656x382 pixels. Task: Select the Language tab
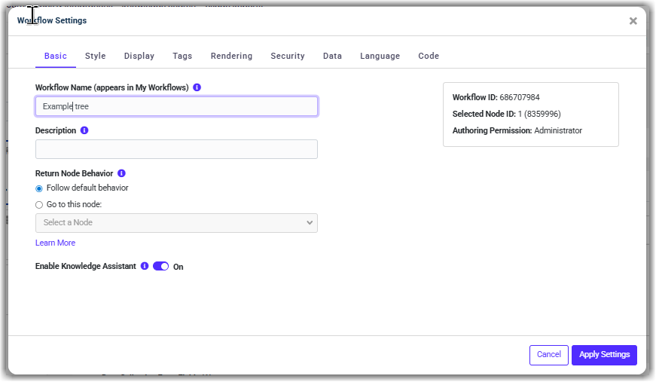pos(380,56)
